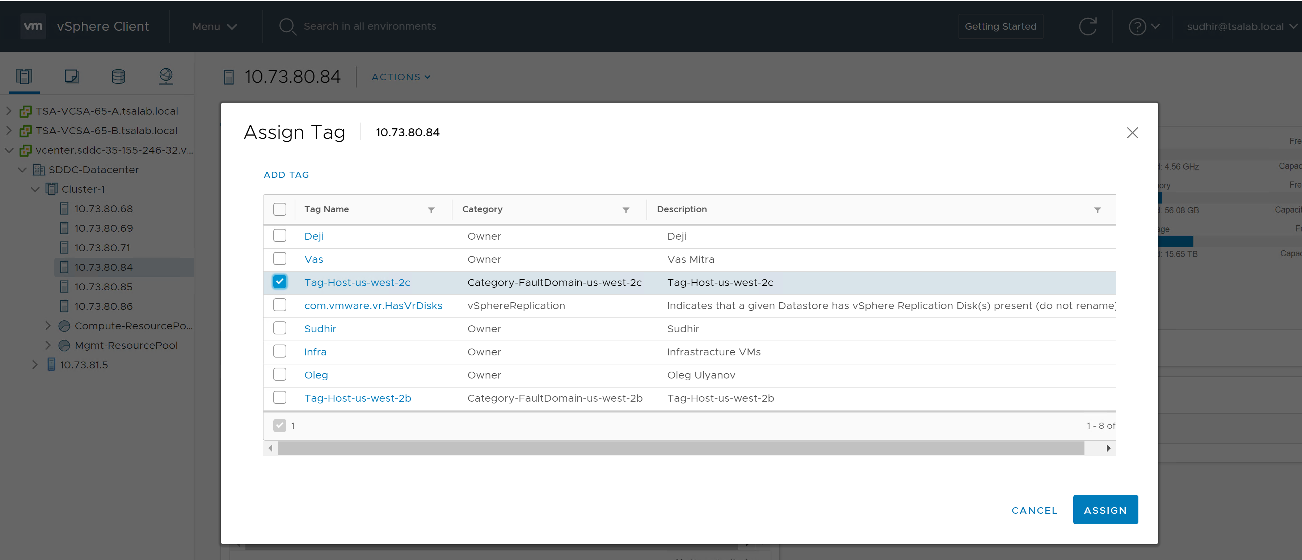
Task: Click the ASSIGN button
Action: point(1105,510)
